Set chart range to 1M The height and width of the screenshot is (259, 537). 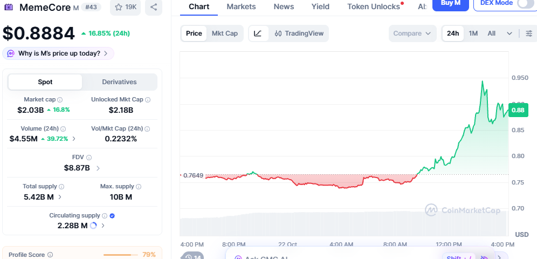point(473,33)
